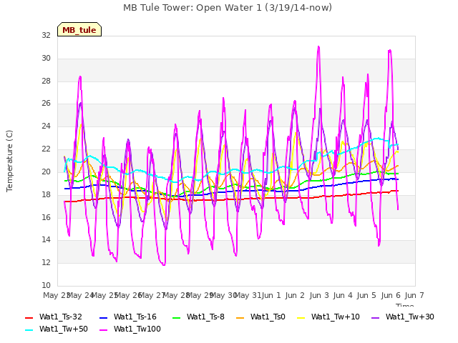Click the MB_tule label box
Viewport: 458px width, 343px height.
click(x=79, y=29)
